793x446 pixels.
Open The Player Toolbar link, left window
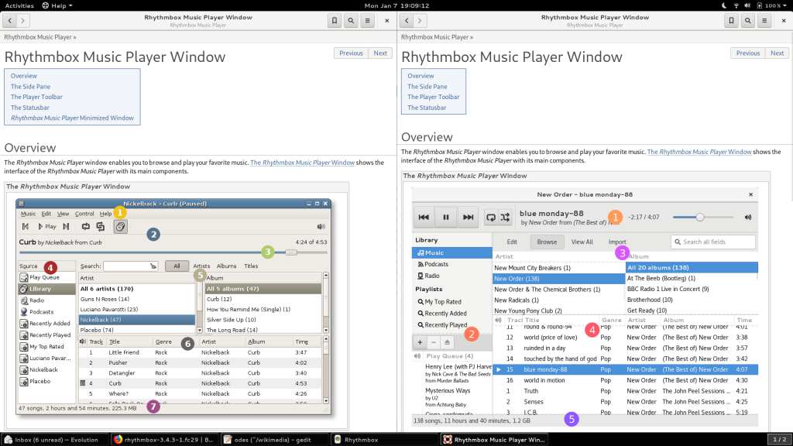tap(36, 97)
